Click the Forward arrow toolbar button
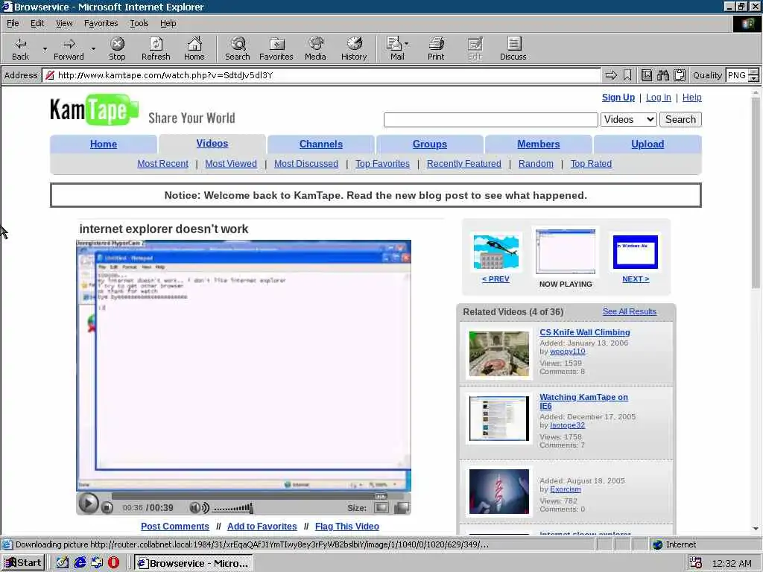The height and width of the screenshot is (572, 763). [69, 48]
